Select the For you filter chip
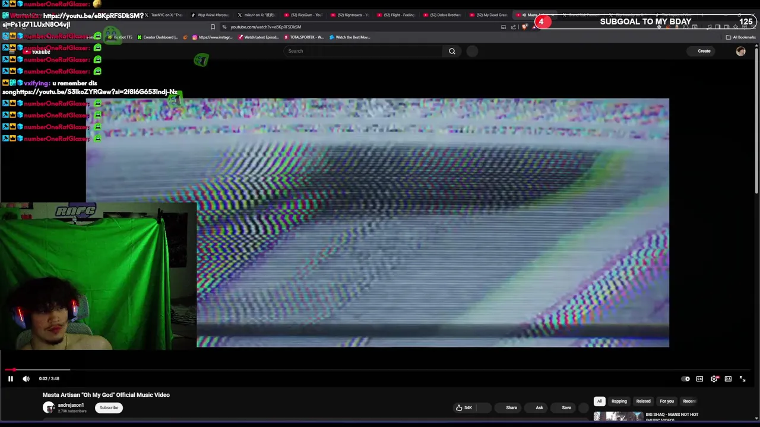 tap(667, 401)
